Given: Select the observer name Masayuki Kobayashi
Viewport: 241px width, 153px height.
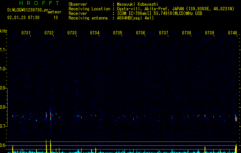Looking at the screenshot, I should tap(138, 4).
